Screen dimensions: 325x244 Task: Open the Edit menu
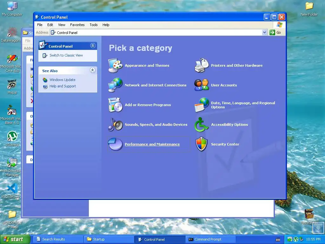click(50, 25)
